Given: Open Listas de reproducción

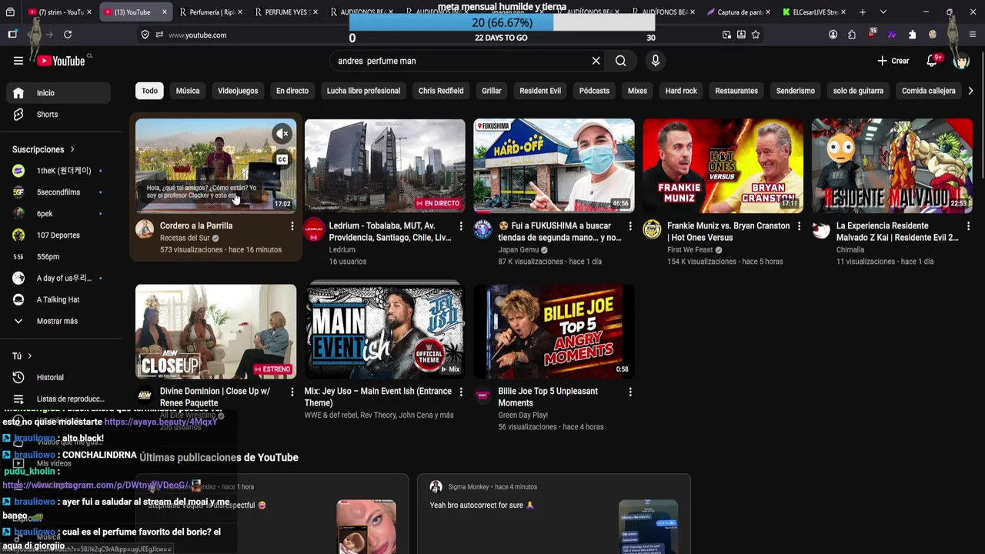Looking at the screenshot, I should coord(58,399).
